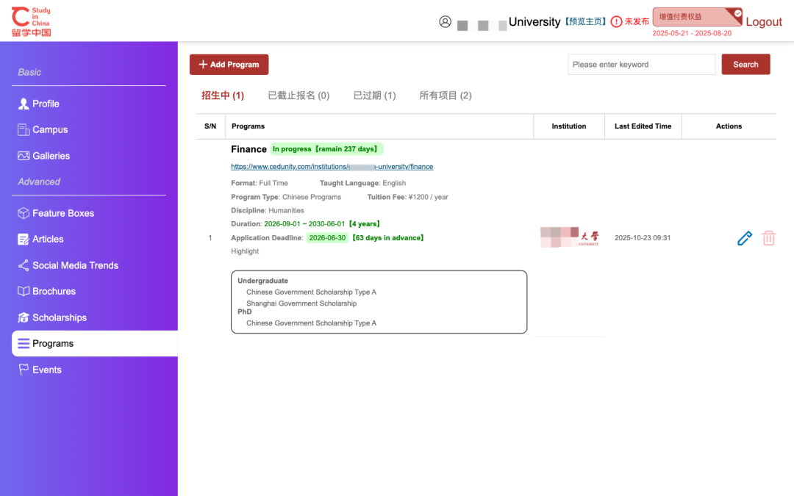Click the Scholarships graduation cap icon
The image size is (794, 496).
tap(24, 317)
